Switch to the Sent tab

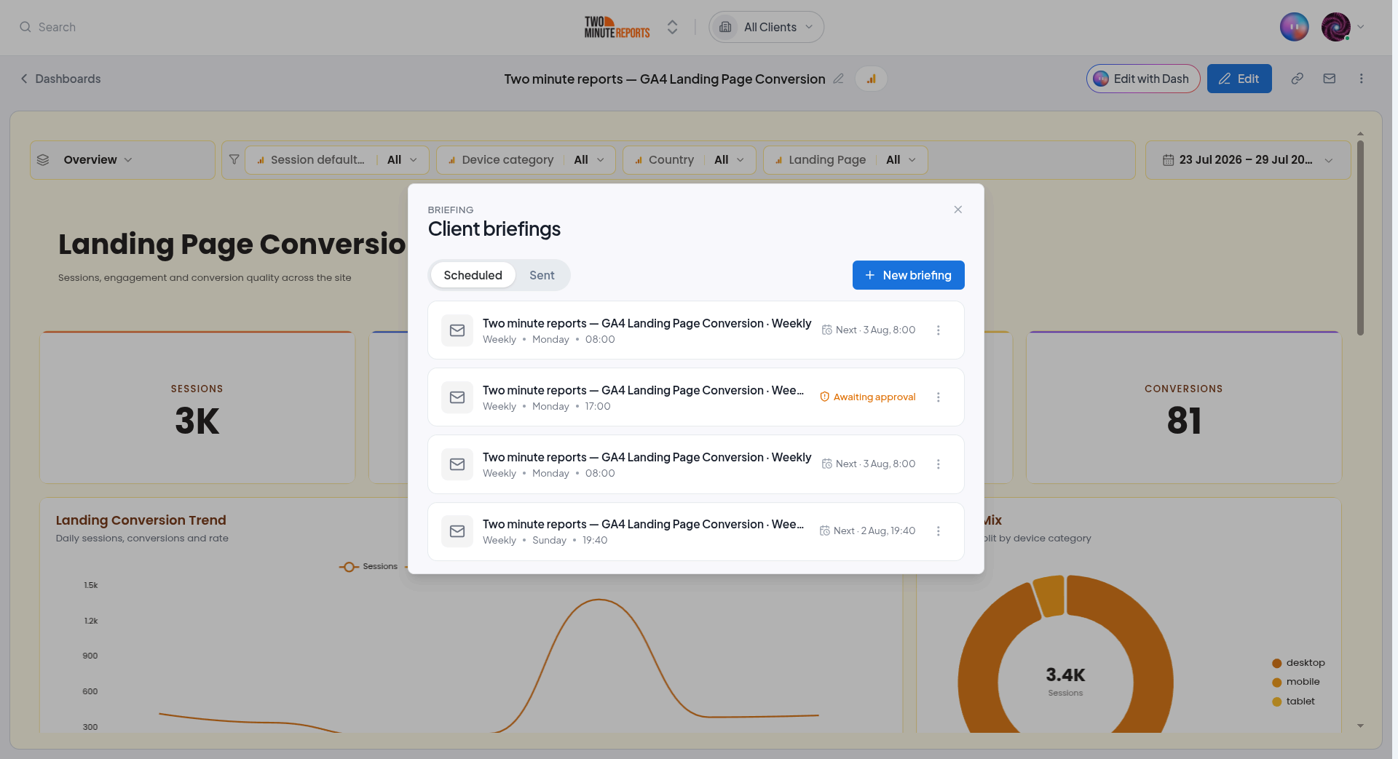542,275
